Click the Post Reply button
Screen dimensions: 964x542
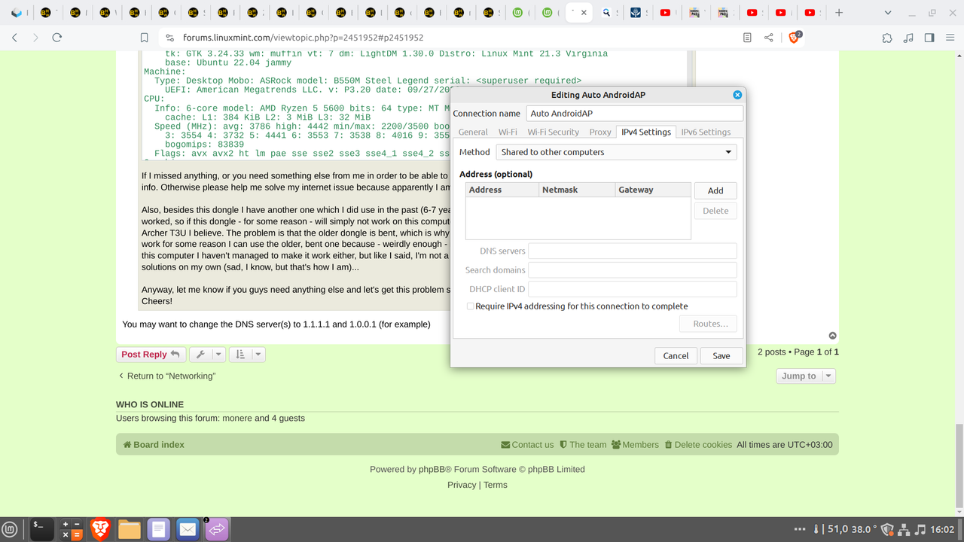[151, 355]
